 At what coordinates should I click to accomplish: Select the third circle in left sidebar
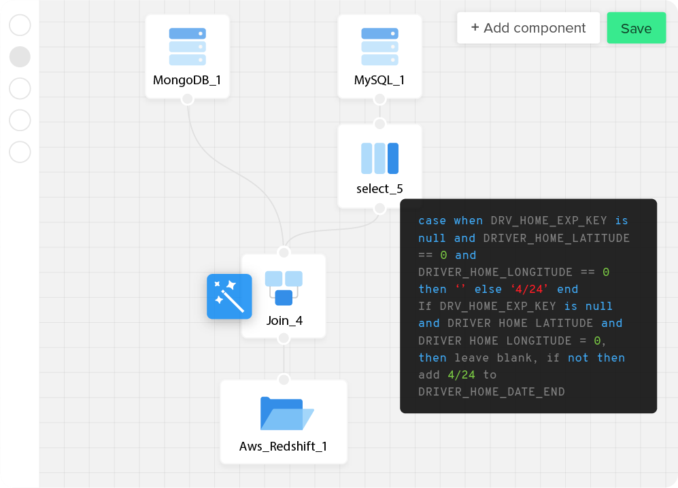coord(20,88)
